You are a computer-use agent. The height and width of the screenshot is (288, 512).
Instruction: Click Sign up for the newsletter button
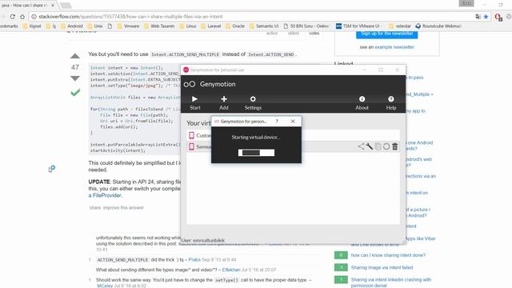(x=386, y=34)
